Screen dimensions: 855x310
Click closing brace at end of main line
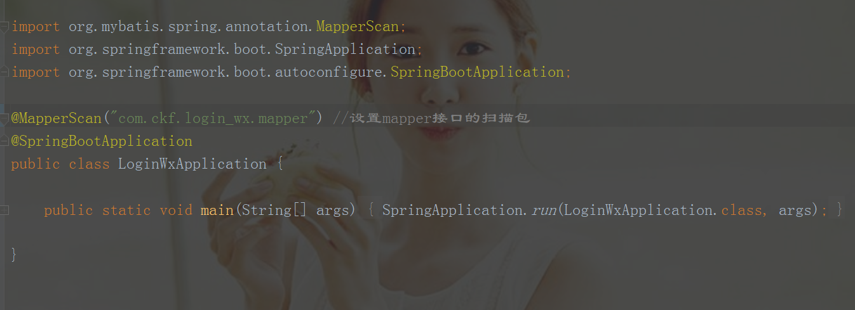click(x=840, y=210)
